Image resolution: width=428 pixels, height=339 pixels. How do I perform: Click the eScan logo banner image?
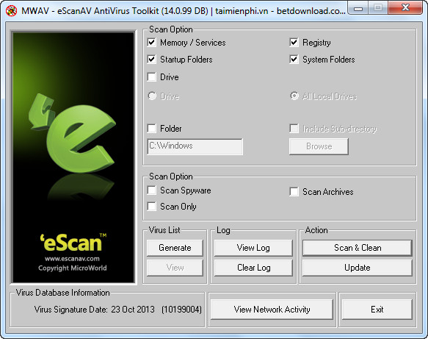(x=73, y=157)
